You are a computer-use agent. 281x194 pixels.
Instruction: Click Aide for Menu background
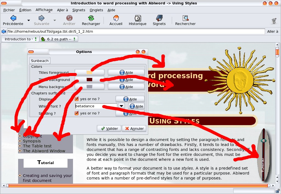coord(126,87)
